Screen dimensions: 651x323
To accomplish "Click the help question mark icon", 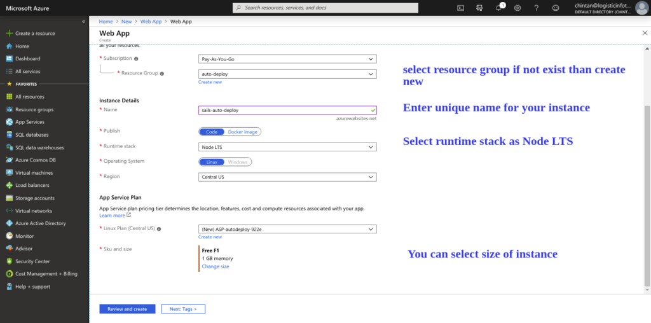I will click(537, 8).
